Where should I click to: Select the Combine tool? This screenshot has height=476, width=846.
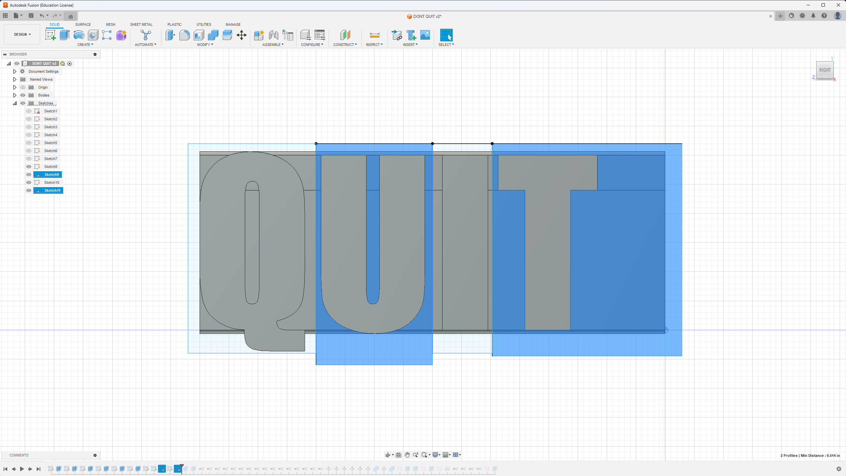tap(213, 35)
